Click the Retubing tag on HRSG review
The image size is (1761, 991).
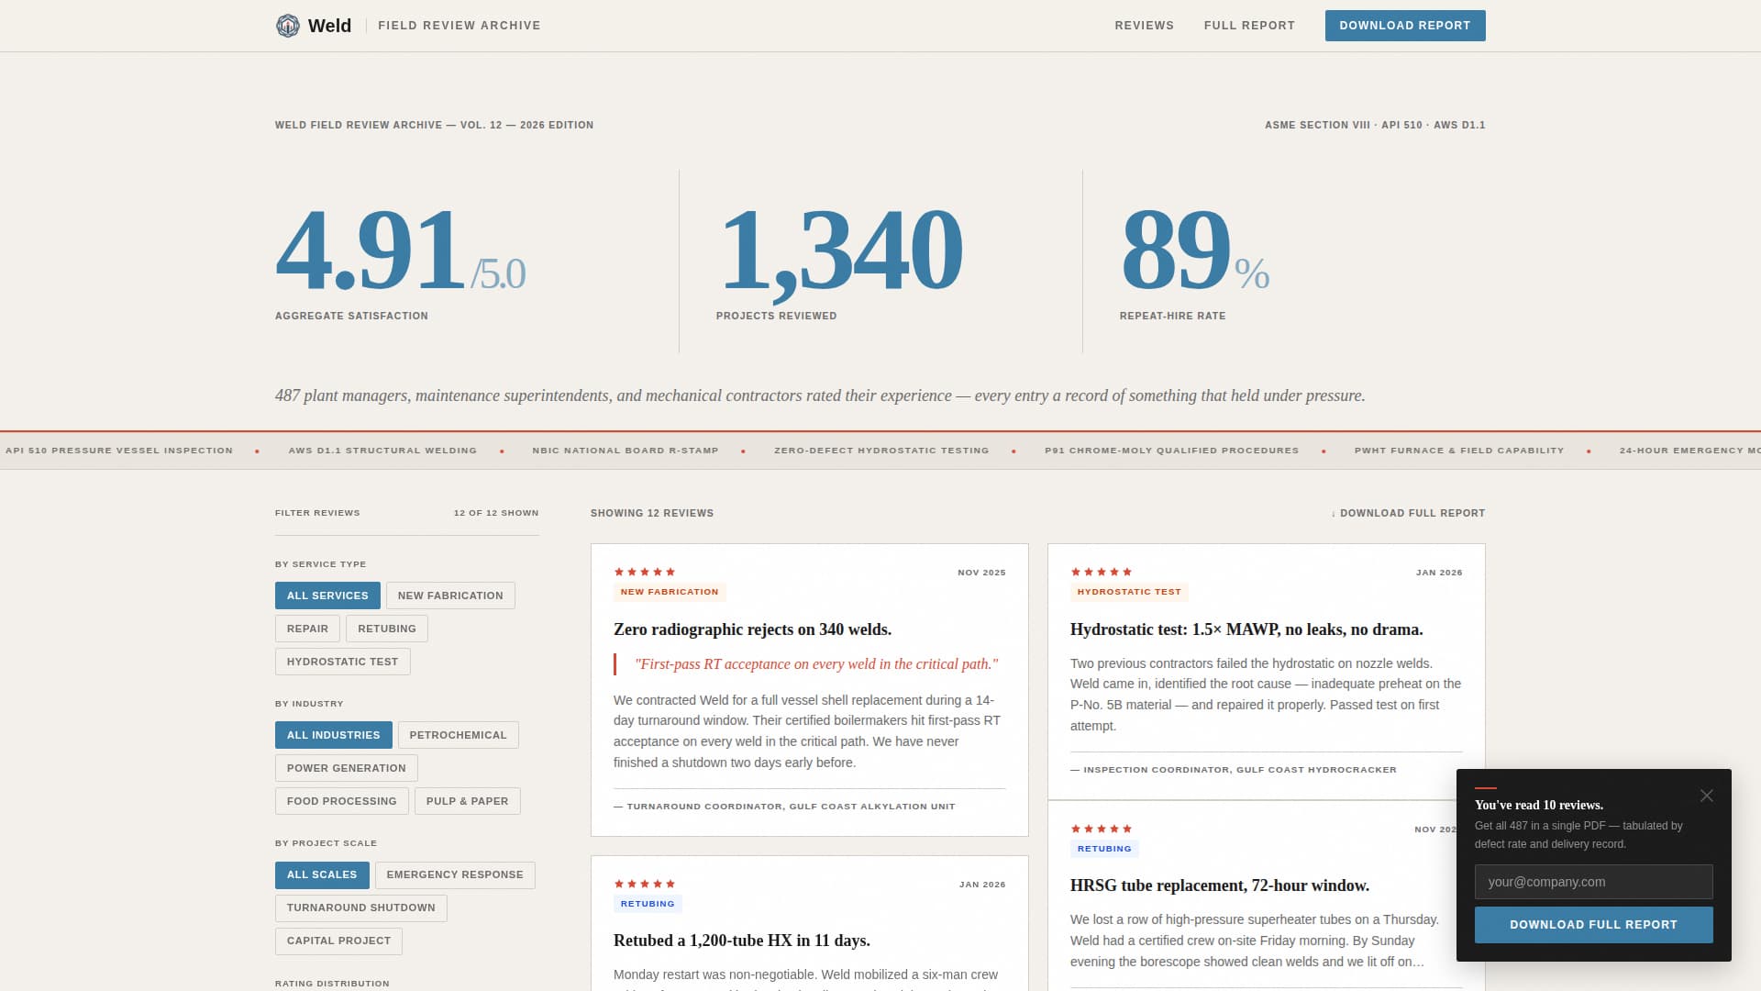pos(1104,849)
